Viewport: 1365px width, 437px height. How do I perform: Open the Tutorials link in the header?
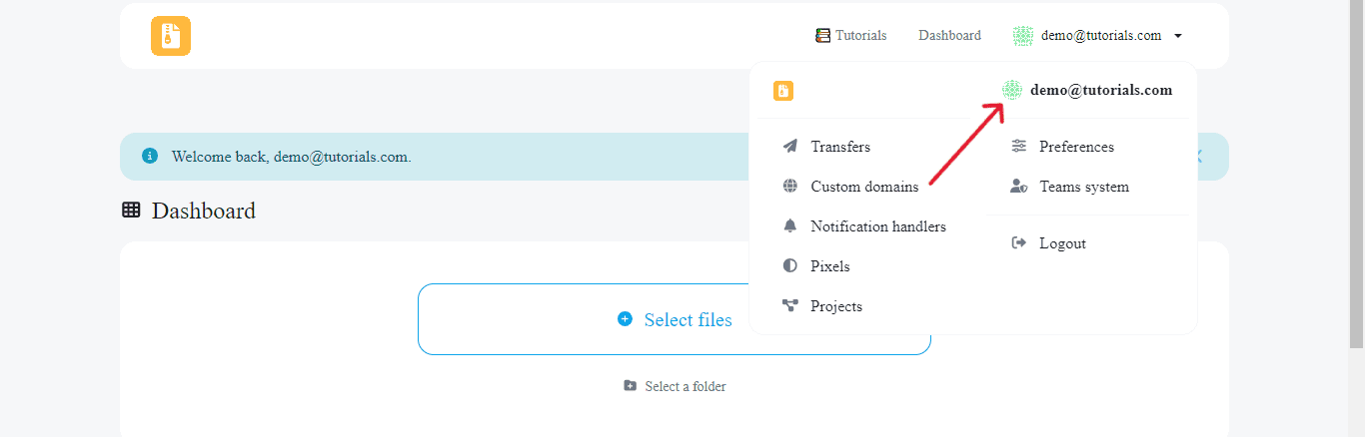pyautogui.click(x=860, y=36)
